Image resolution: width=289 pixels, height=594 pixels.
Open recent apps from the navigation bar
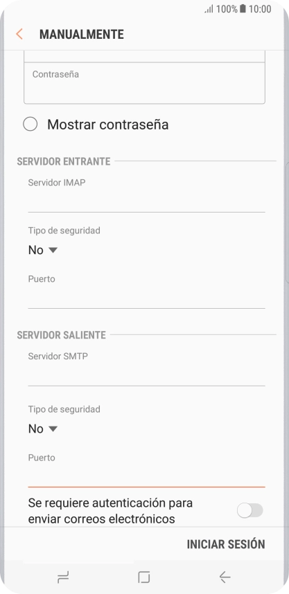coord(63,577)
